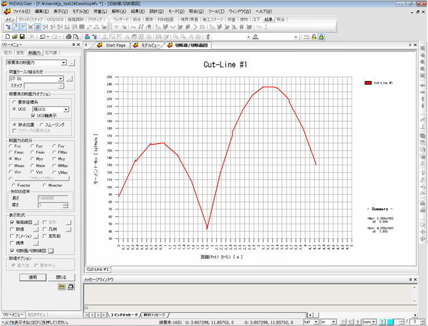The width and height of the screenshot is (428, 326).
Task: Select the Myy radio button
Action: click(32, 159)
